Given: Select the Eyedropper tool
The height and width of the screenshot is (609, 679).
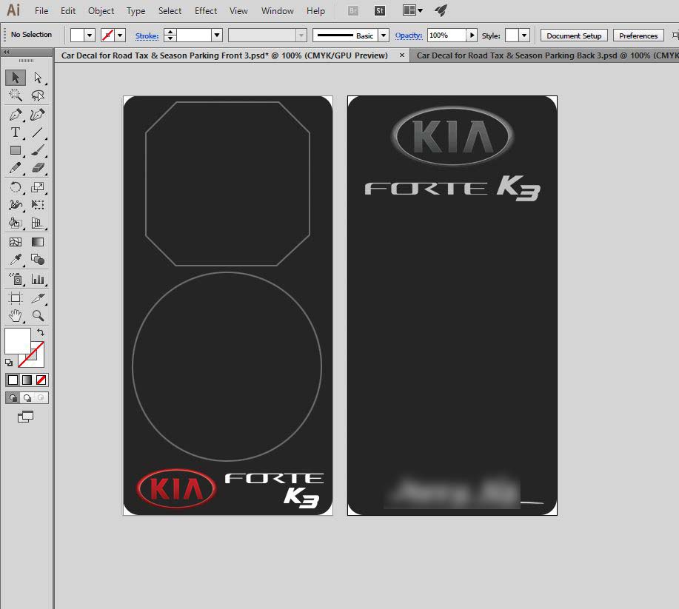Looking at the screenshot, I should click(x=15, y=260).
